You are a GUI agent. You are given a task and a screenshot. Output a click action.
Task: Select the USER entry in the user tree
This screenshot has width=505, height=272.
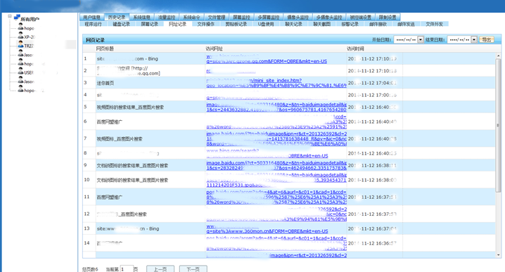[x=29, y=73]
